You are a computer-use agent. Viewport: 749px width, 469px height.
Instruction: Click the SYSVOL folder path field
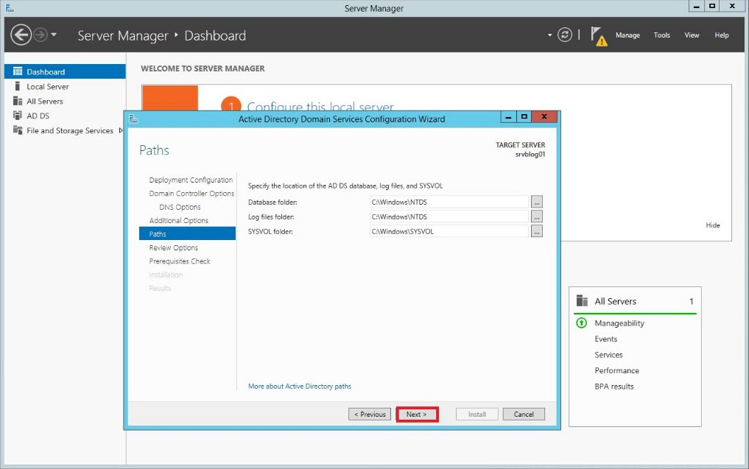449,231
